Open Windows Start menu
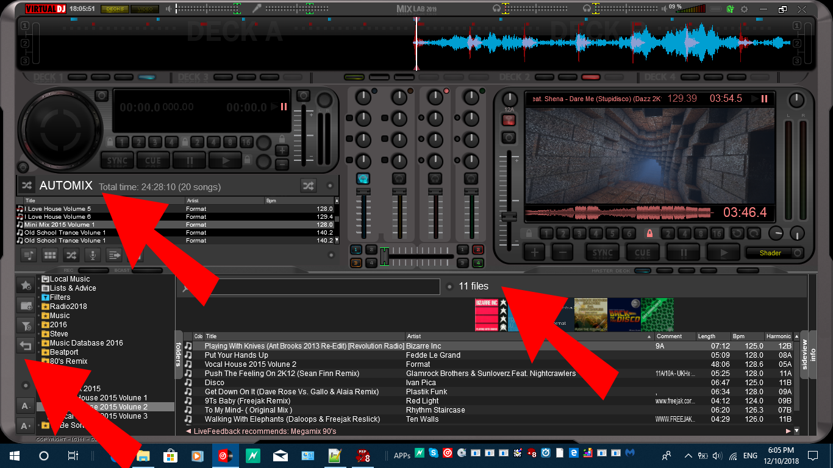 tap(14, 455)
